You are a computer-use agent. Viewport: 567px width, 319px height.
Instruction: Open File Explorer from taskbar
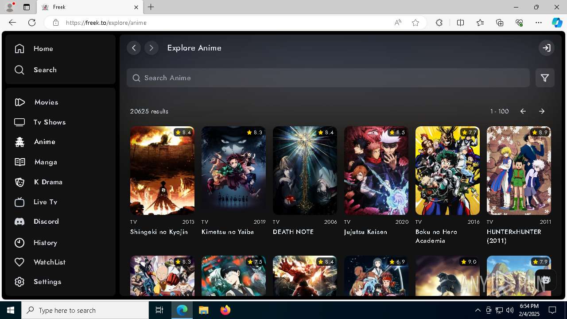(x=204, y=310)
